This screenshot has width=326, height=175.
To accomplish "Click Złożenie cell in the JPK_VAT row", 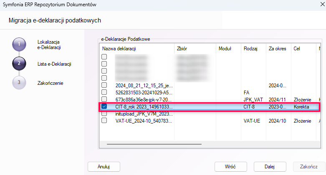I will pyautogui.click(x=303, y=100).
